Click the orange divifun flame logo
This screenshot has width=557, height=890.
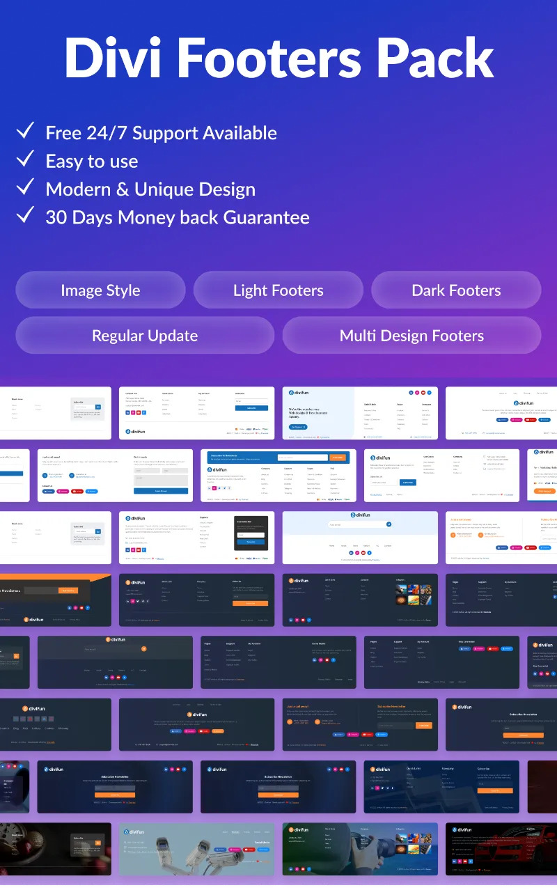(x=24, y=708)
